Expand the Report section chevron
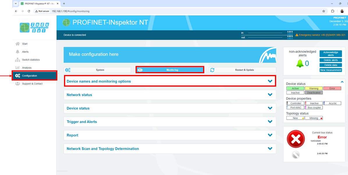Image resolution: width=348 pixels, height=175 pixels. [270, 135]
